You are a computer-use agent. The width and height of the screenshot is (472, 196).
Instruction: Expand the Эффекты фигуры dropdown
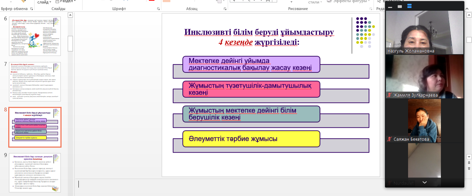pyautogui.click(x=369, y=2)
